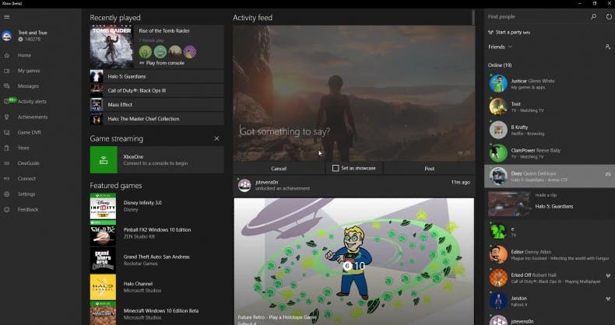Click the Cancel button under post box

[x=279, y=169]
